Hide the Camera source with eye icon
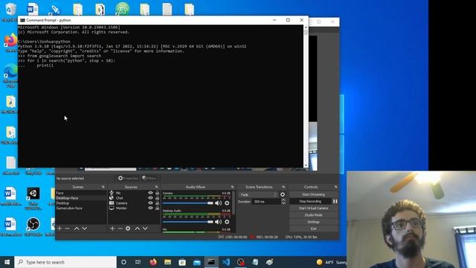Viewport: 476px width, 268px height. click(150, 203)
